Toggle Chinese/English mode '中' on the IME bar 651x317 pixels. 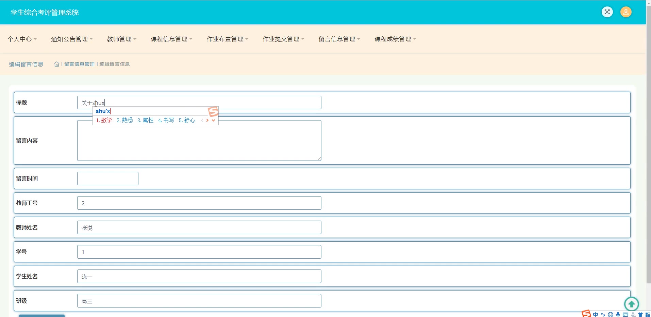[x=596, y=315]
